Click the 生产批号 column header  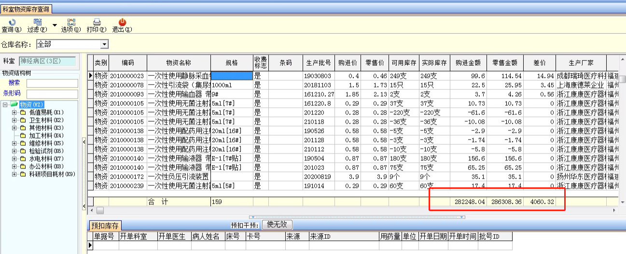(x=319, y=63)
